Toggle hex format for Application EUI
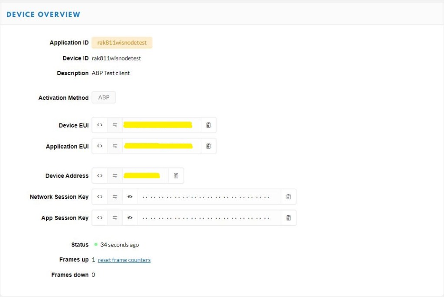The image size is (444, 297). 100,146
